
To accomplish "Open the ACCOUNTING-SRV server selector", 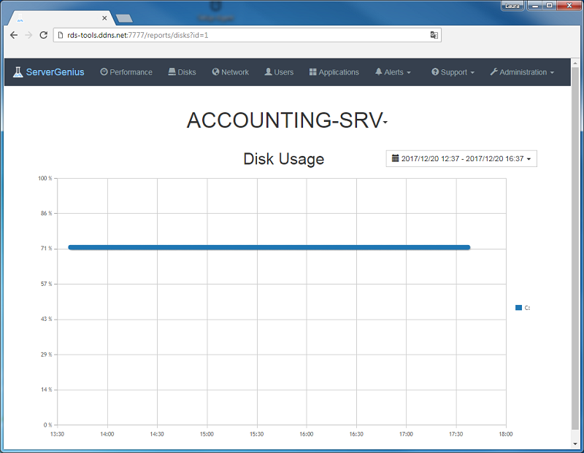I will click(287, 121).
